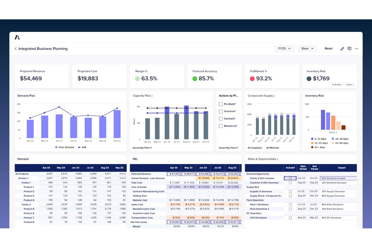The height and width of the screenshot is (248, 372).
Task: Click the 40% Demand Increase impact cell
Action: (338, 178)
